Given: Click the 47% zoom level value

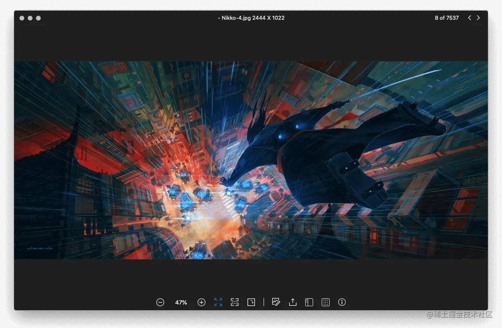Looking at the screenshot, I should pos(181,302).
